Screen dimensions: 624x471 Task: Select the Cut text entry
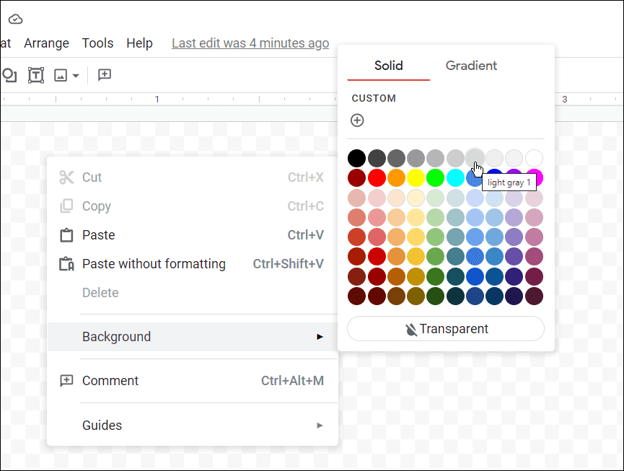[92, 177]
